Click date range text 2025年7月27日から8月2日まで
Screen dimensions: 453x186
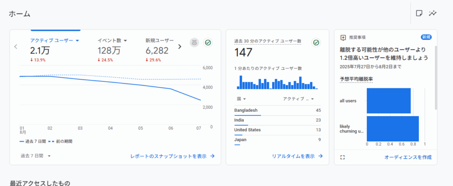[370, 67]
